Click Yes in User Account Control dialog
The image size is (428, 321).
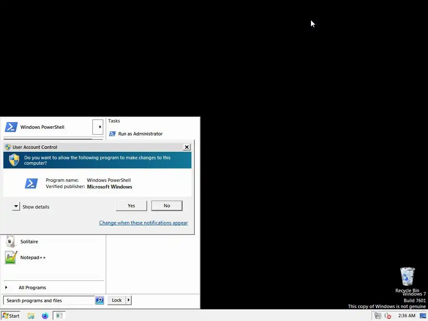[x=131, y=206]
